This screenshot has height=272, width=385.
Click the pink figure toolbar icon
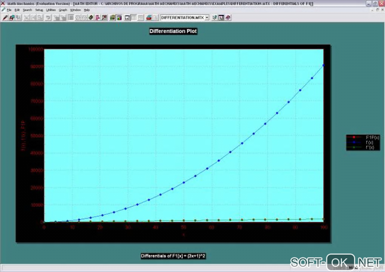97,17
